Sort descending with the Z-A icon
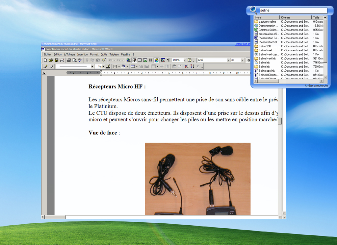 (x=192, y=66)
